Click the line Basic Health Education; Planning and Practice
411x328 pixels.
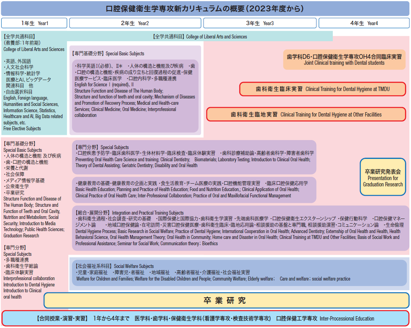187,189
